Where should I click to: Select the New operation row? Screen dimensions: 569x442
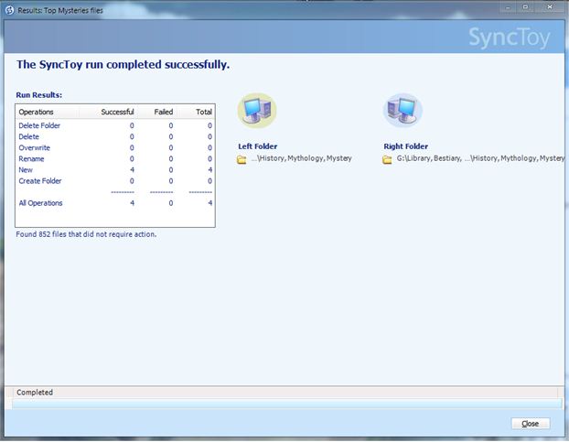pos(115,170)
